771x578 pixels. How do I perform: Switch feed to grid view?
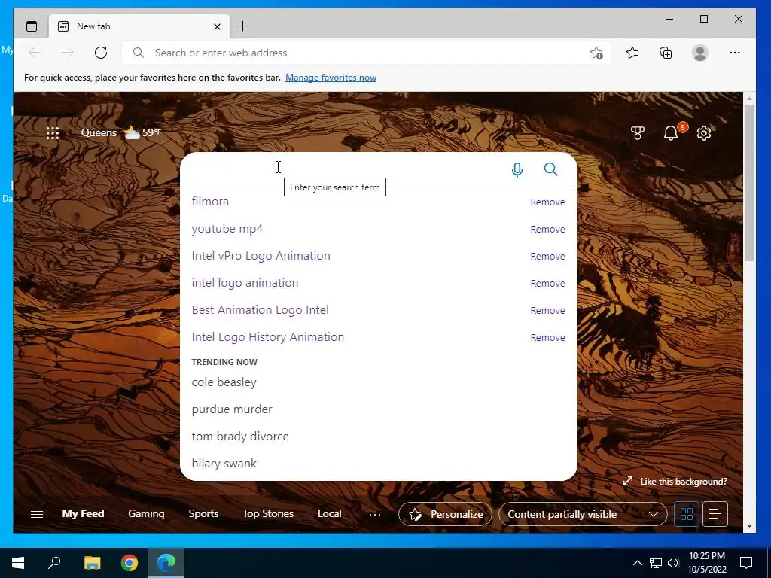click(x=687, y=514)
